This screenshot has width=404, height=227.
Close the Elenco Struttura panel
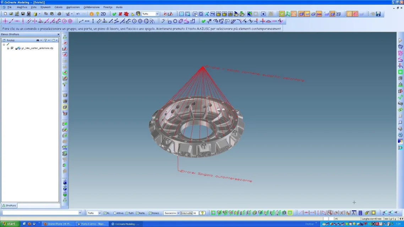coord(59,34)
